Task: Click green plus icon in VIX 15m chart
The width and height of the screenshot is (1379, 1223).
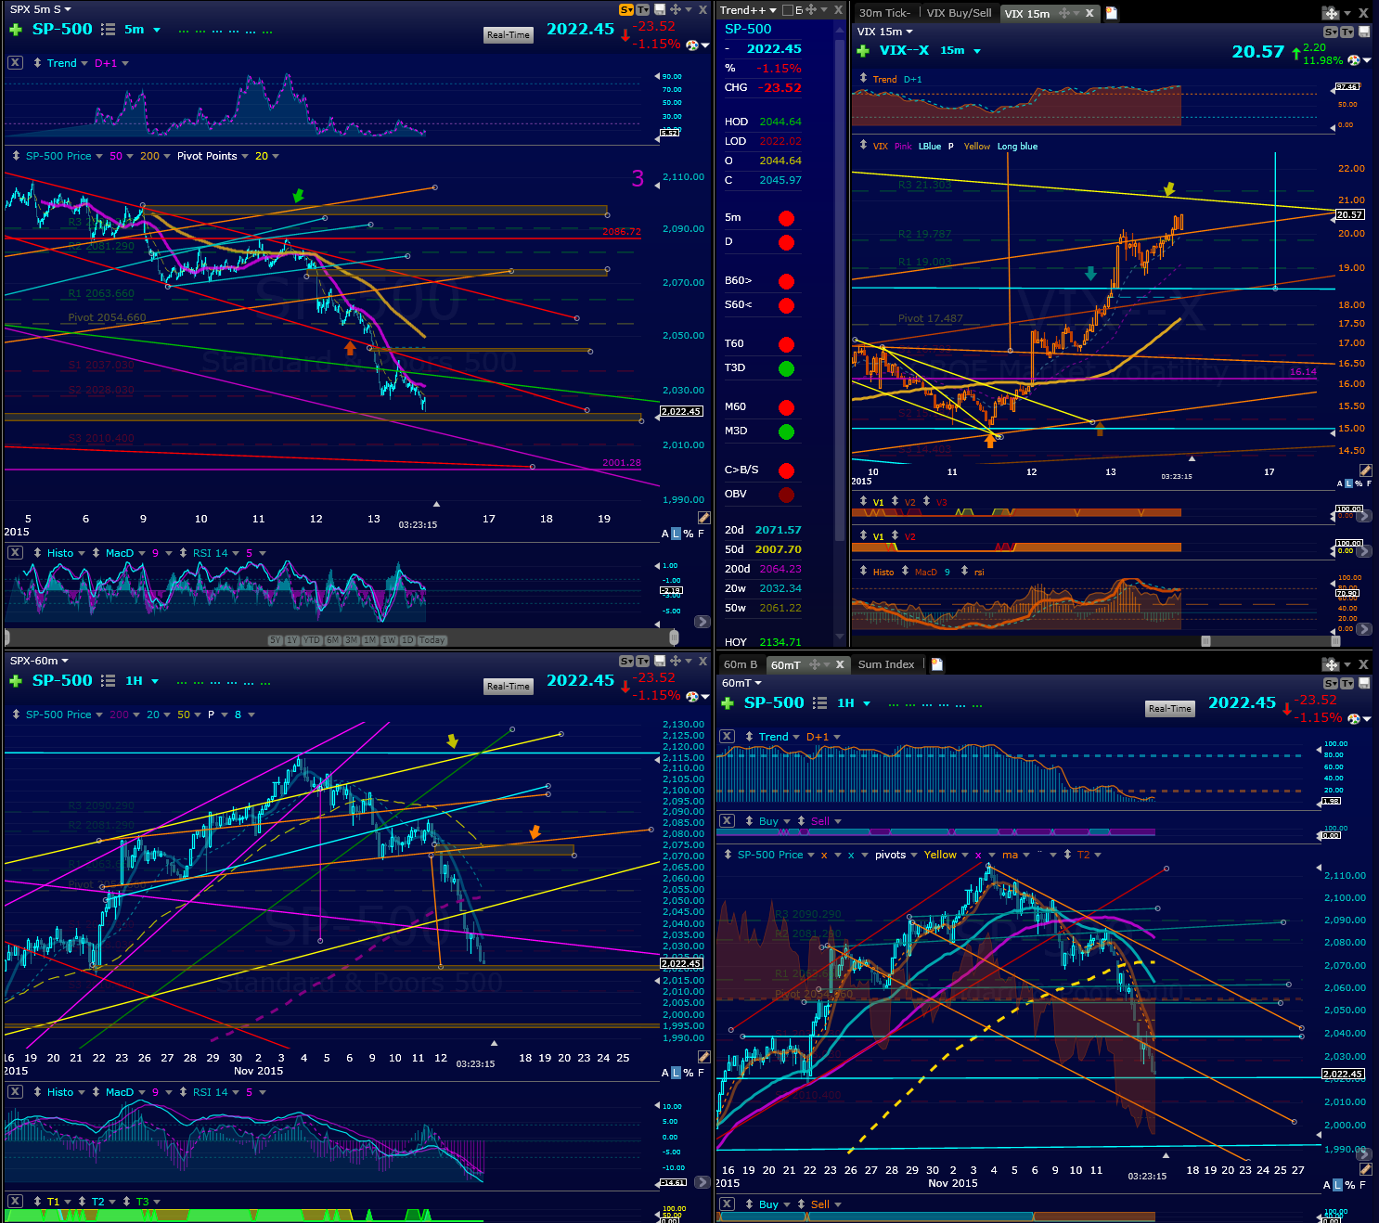Action: (x=863, y=51)
